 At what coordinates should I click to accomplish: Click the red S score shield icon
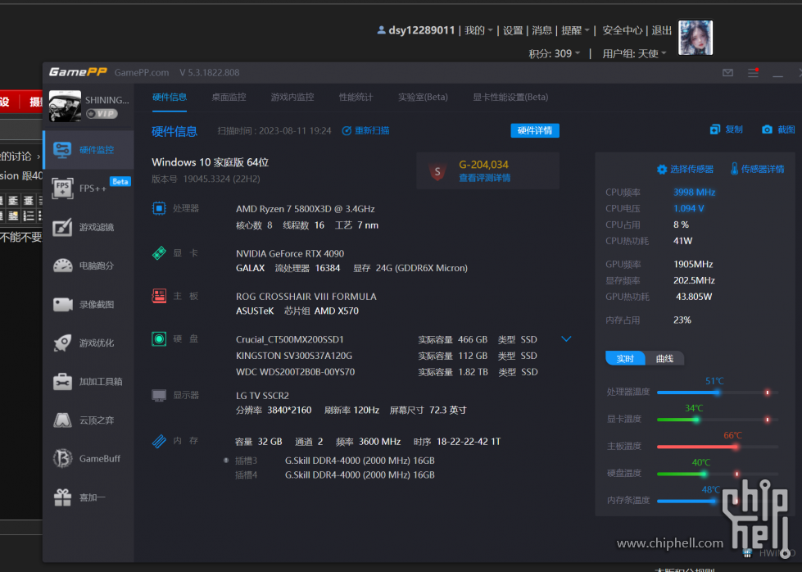[x=437, y=171]
